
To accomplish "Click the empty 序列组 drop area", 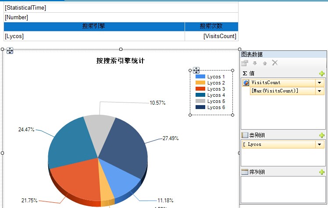I will click(283, 190).
